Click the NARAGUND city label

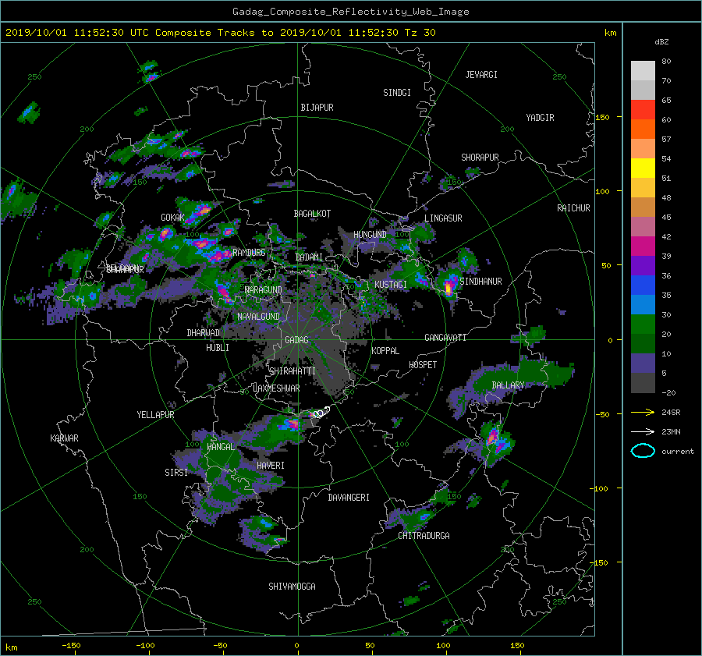click(264, 290)
